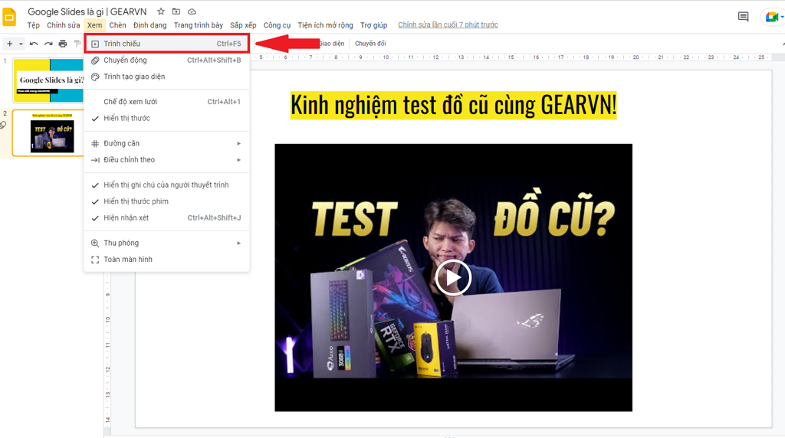Click the Thu phóng magnifier icon
This screenshot has width=785, height=438.
tap(95, 243)
